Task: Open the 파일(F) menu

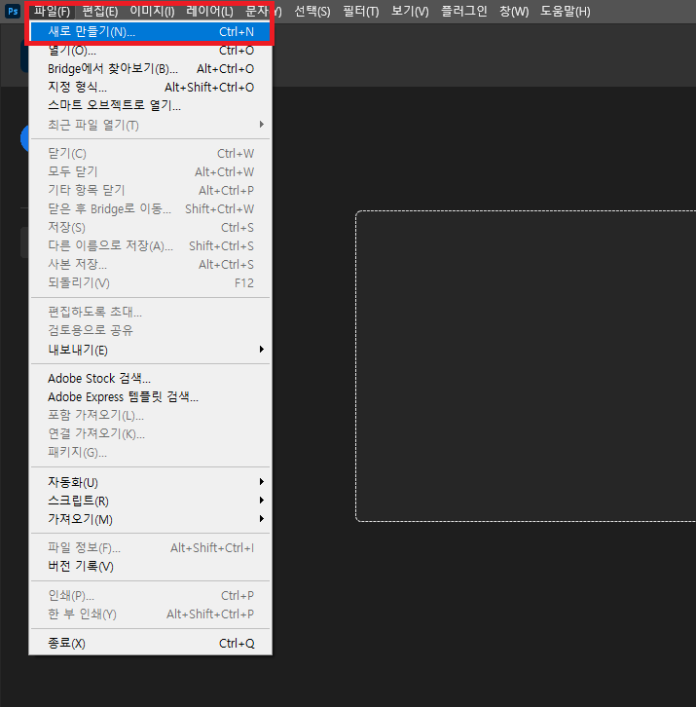Action: [x=53, y=12]
